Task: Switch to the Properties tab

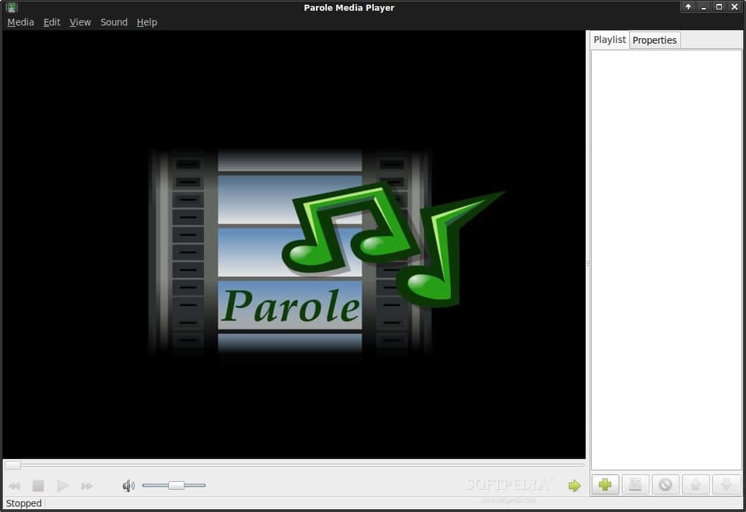Action: pyautogui.click(x=655, y=40)
